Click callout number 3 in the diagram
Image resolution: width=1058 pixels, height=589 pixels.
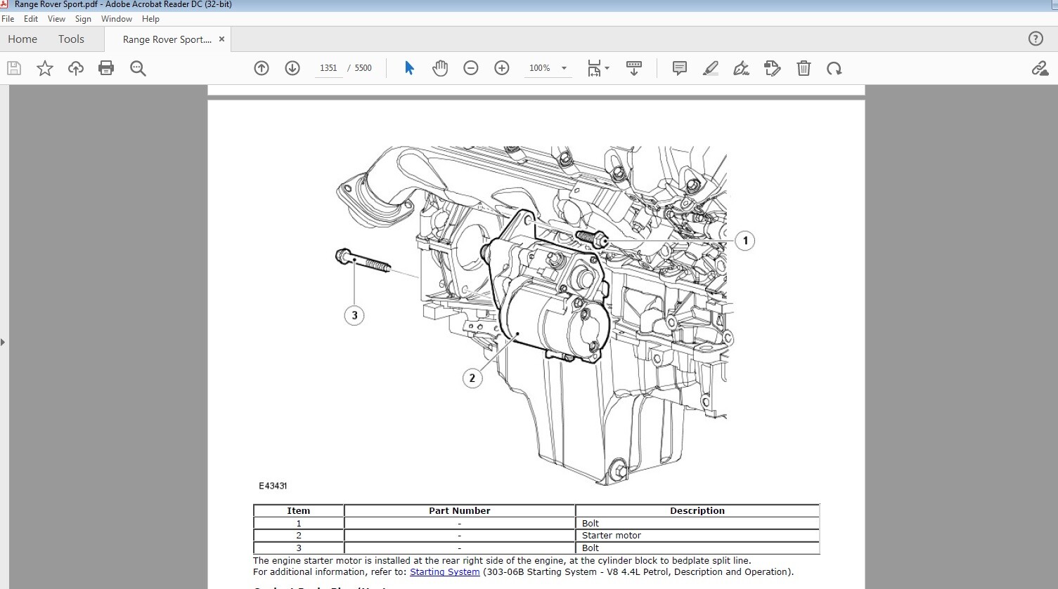coord(354,315)
